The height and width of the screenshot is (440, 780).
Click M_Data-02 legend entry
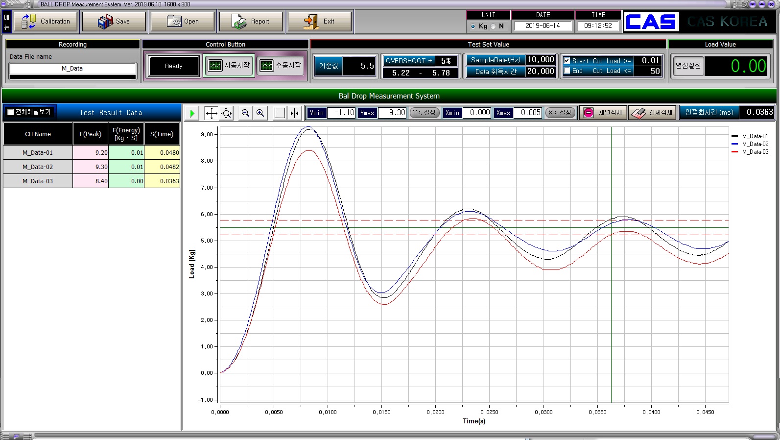[750, 144]
